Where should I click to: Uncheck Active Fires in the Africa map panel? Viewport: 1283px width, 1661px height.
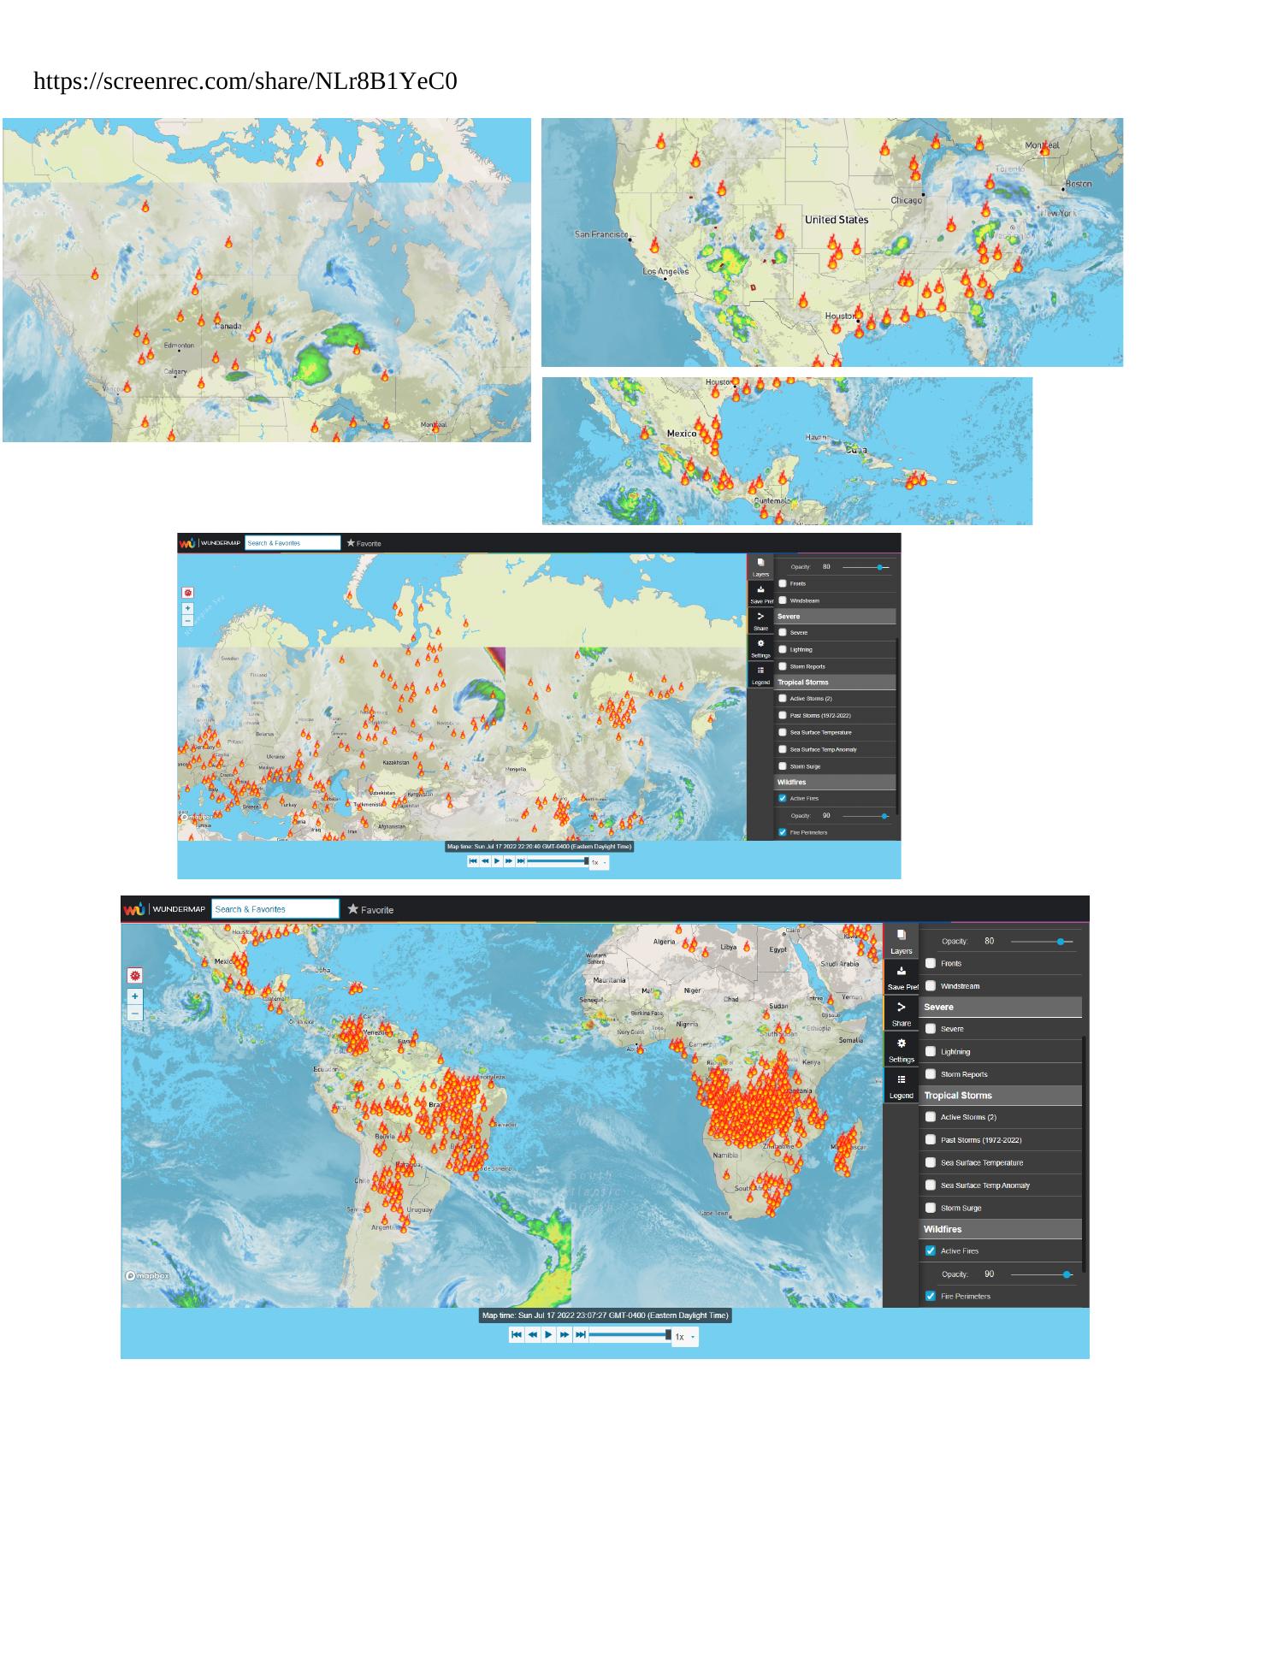click(x=931, y=1250)
